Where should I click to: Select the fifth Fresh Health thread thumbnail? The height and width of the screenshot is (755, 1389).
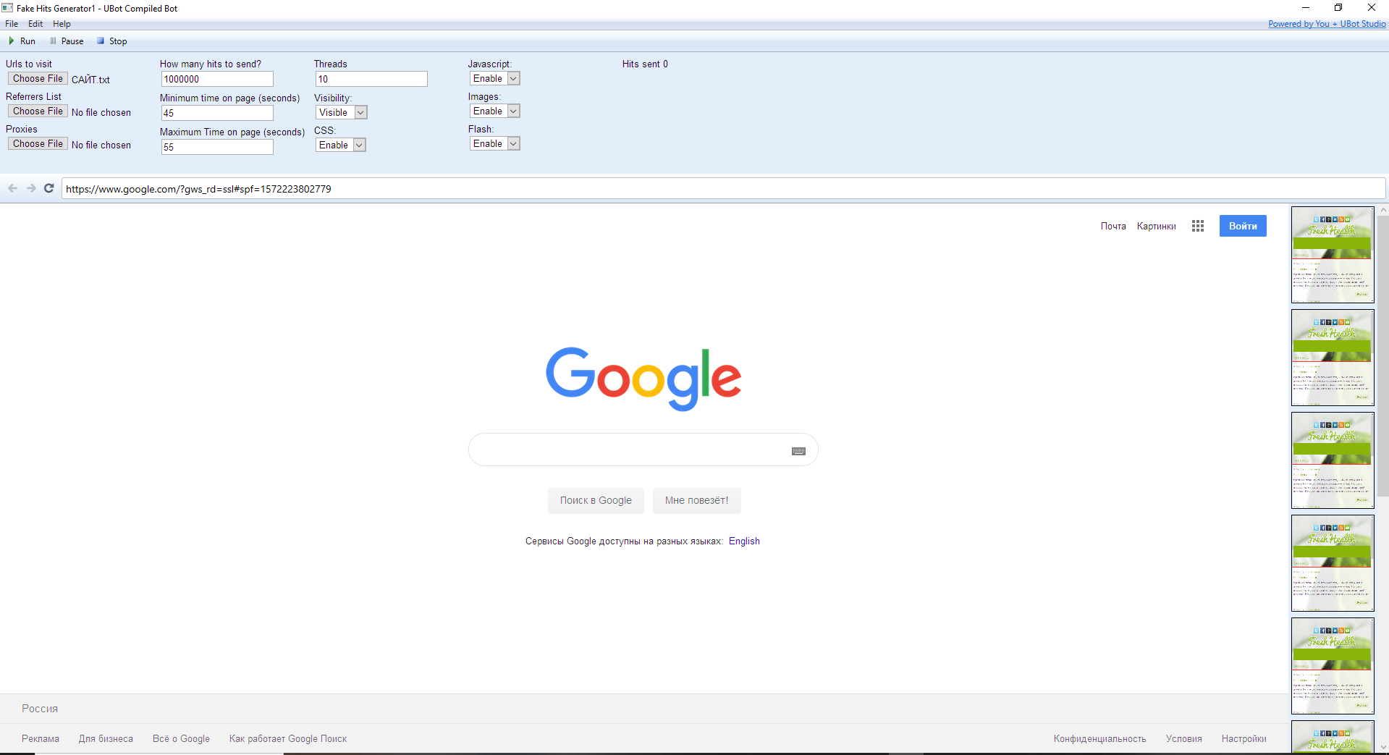1333,666
